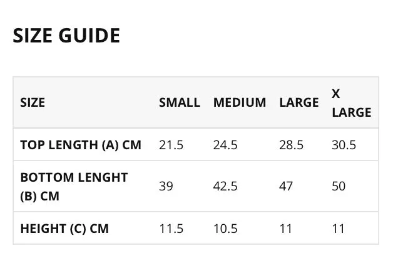
Task: Click the 28.5 large top length cell
Action: point(291,145)
